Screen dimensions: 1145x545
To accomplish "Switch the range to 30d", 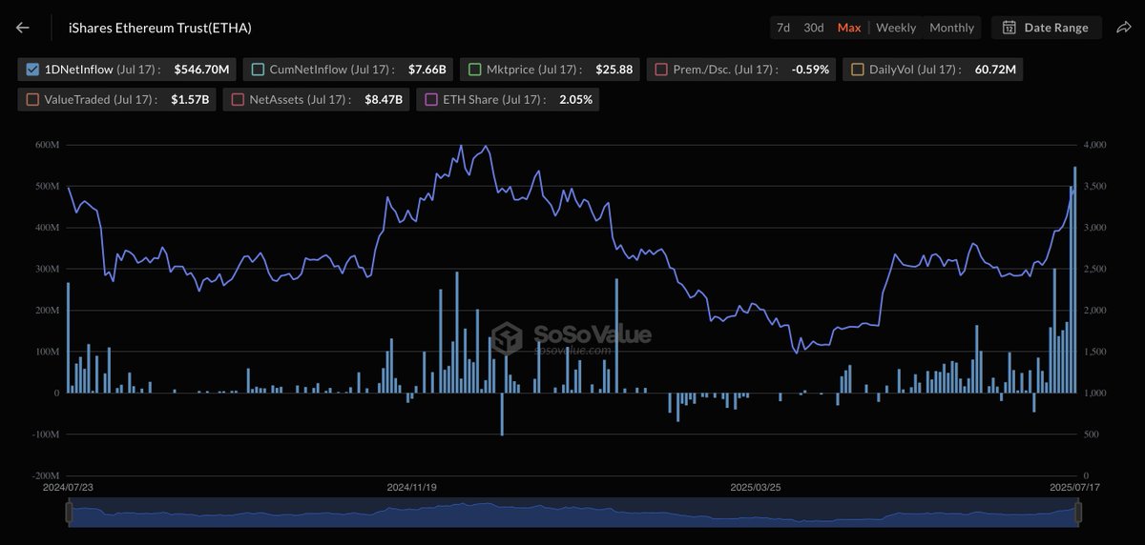I will click(814, 28).
